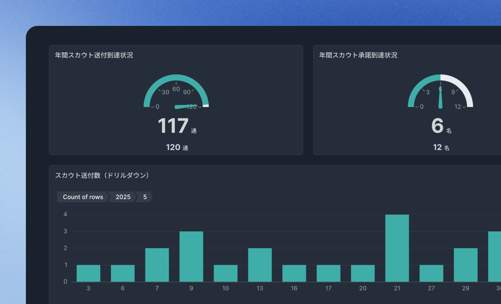Screen dimensions: 501x304
Task: Click the 12 名 target label
Action: (441, 147)
